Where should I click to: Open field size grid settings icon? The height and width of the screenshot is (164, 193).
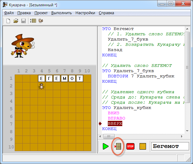pos(33,21)
